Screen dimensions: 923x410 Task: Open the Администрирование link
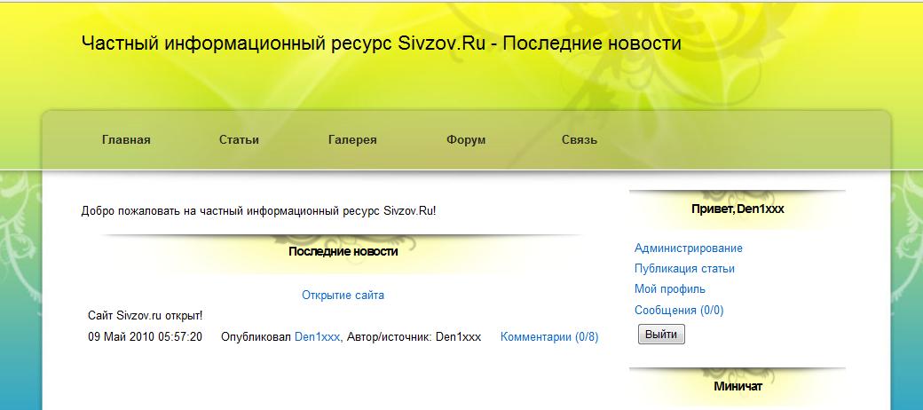(x=688, y=248)
